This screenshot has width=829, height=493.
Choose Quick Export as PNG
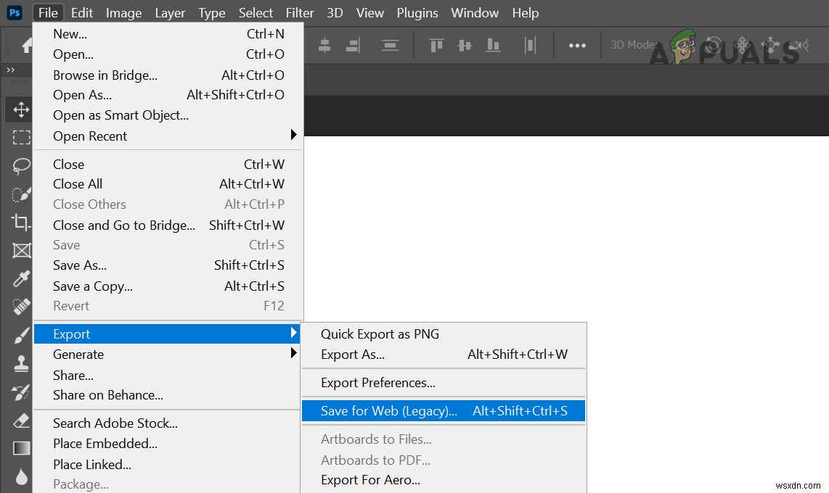444,334
